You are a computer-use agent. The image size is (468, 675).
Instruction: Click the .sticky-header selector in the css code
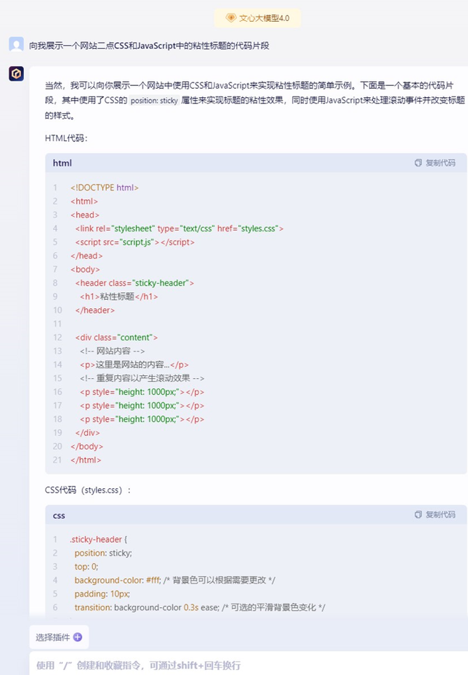(97, 539)
